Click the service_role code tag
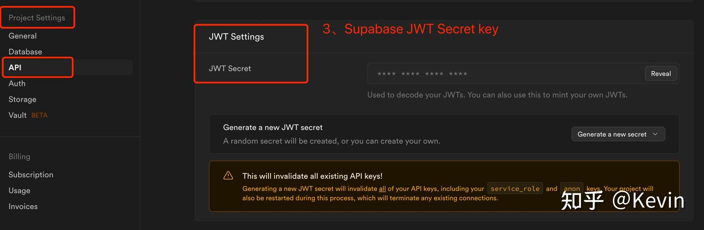Viewport: 704px width, 230px height. click(515, 188)
